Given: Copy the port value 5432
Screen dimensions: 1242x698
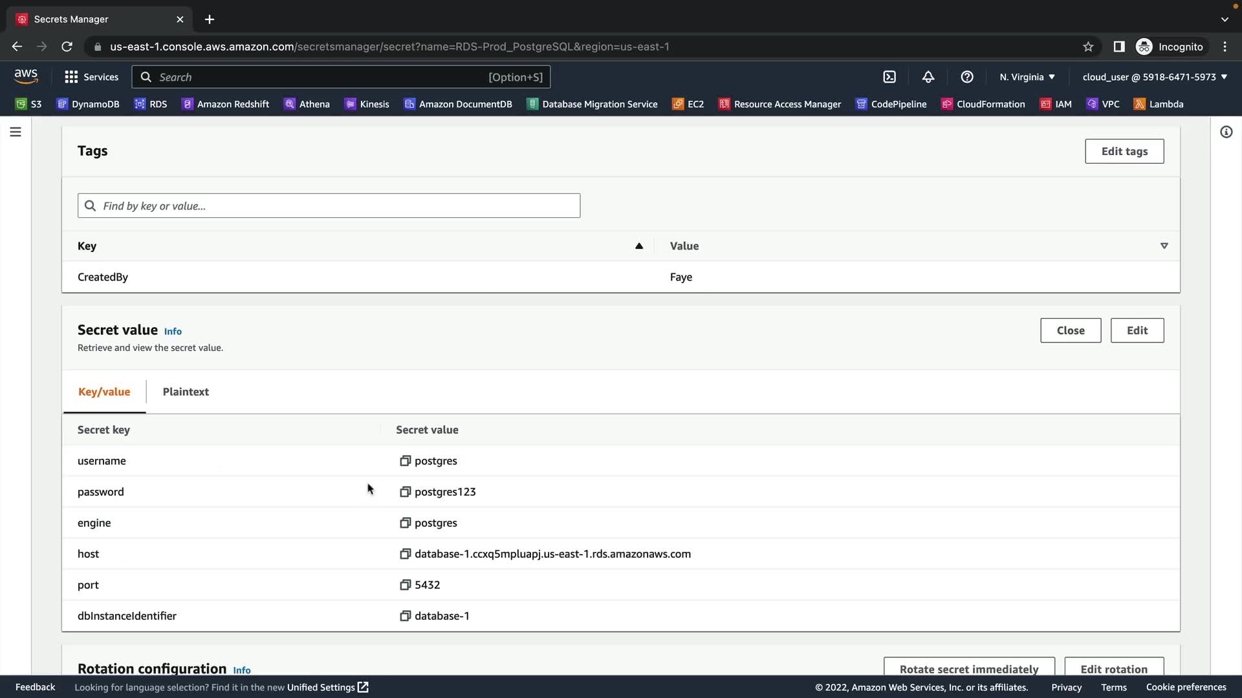Looking at the screenshot, I should (405, 585).
